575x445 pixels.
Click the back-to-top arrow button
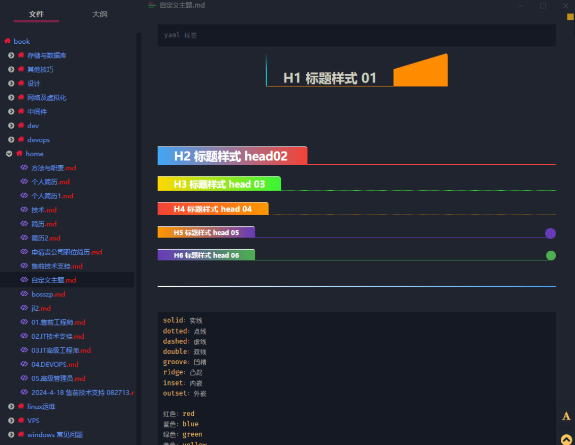click(566, 439)
